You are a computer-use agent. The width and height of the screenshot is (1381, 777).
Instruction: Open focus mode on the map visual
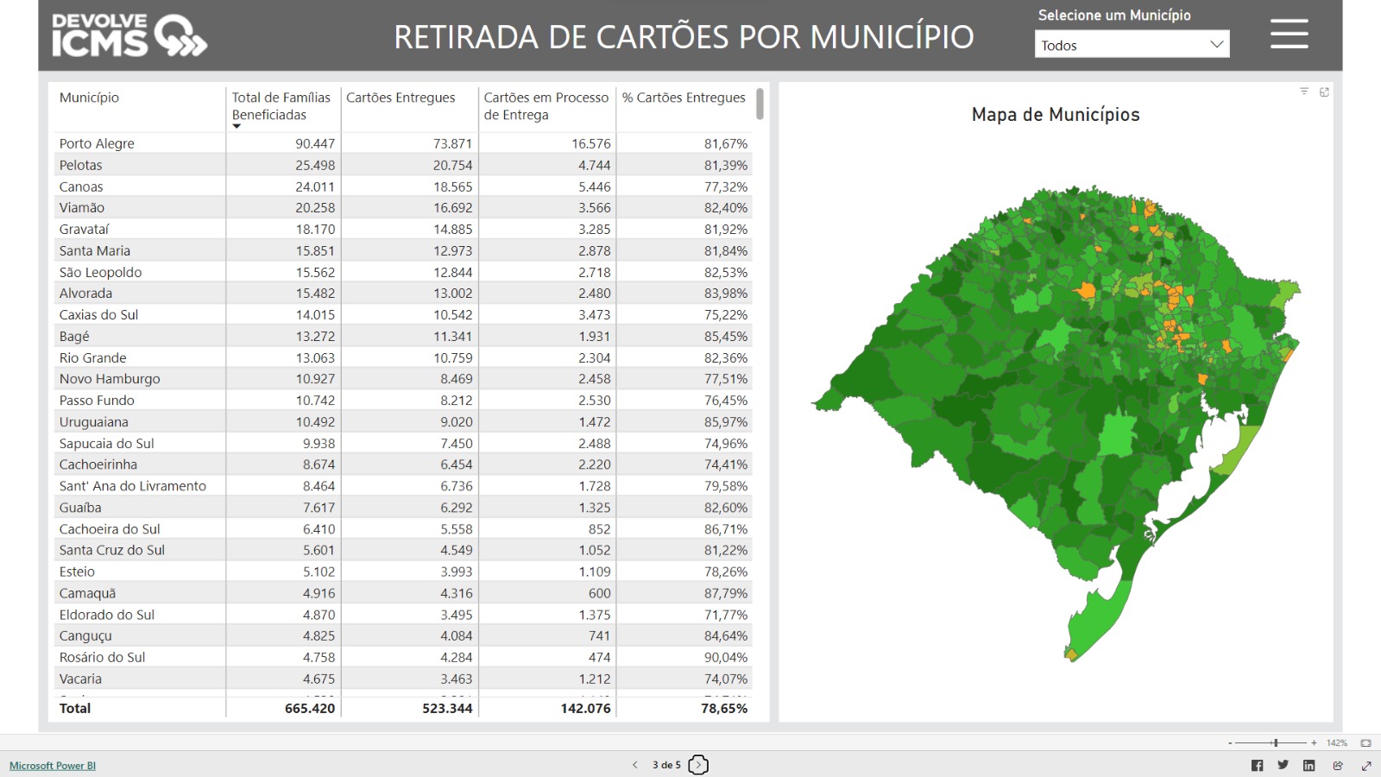coord(1324,92)
